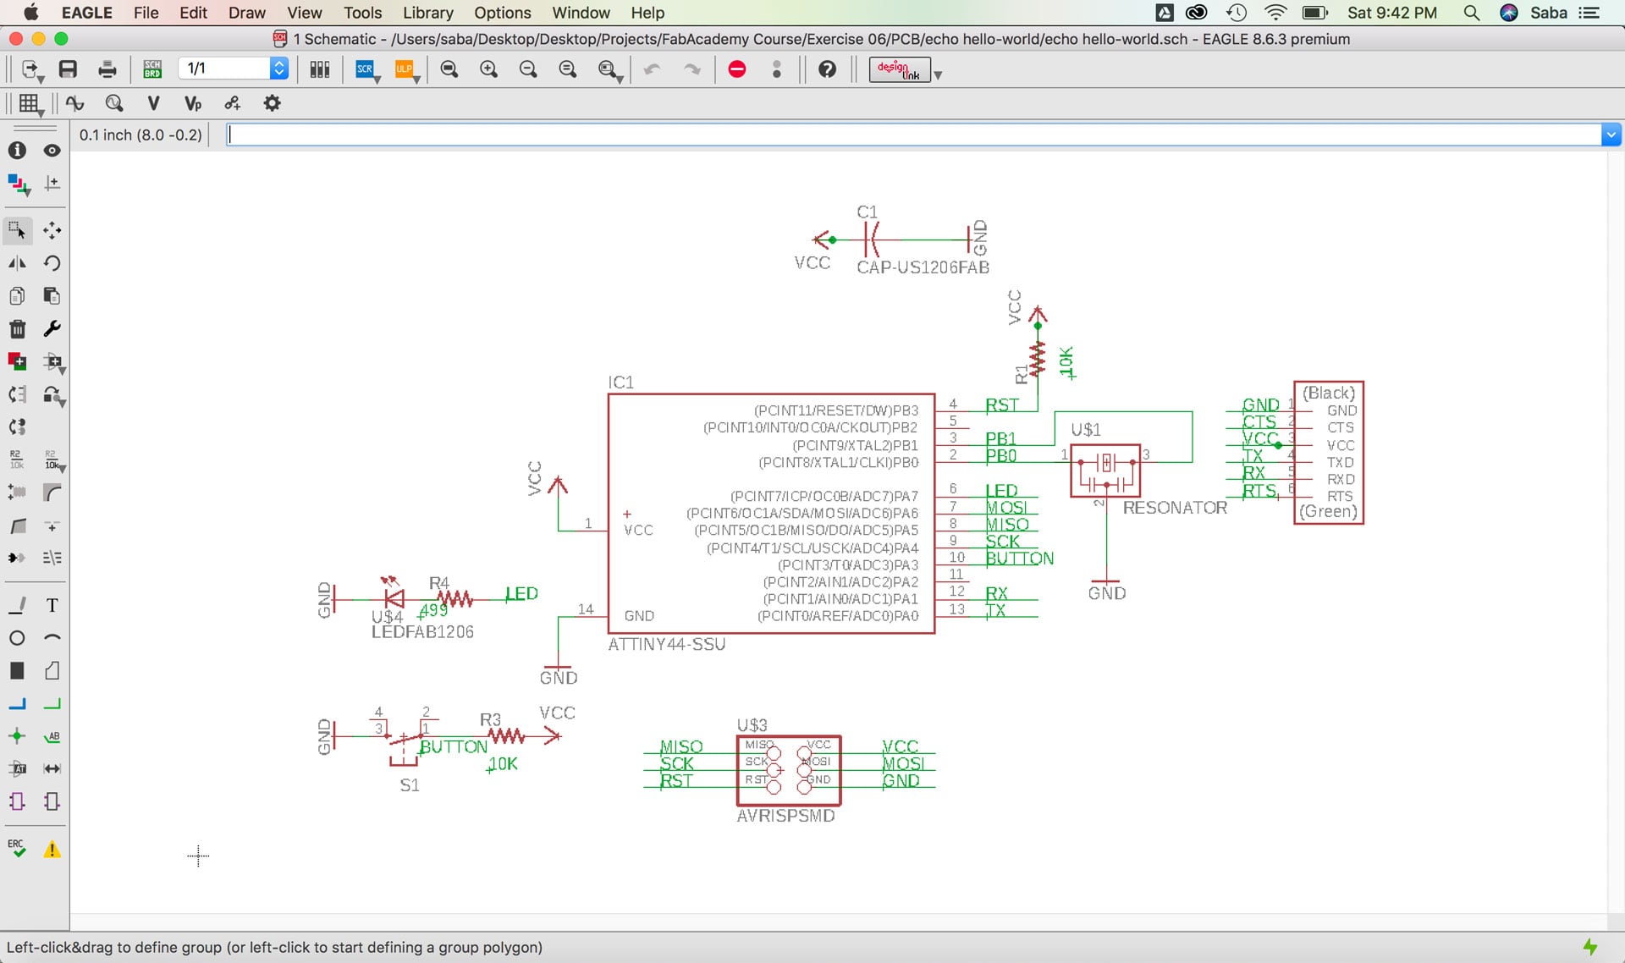Open macOS Spotlight search icon
The height and width of the screenshot is (963, 1625).
[x=1472, y=13]
